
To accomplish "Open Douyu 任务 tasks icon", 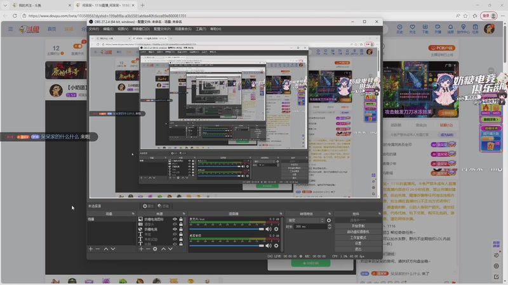I will [x=475, y=28].
